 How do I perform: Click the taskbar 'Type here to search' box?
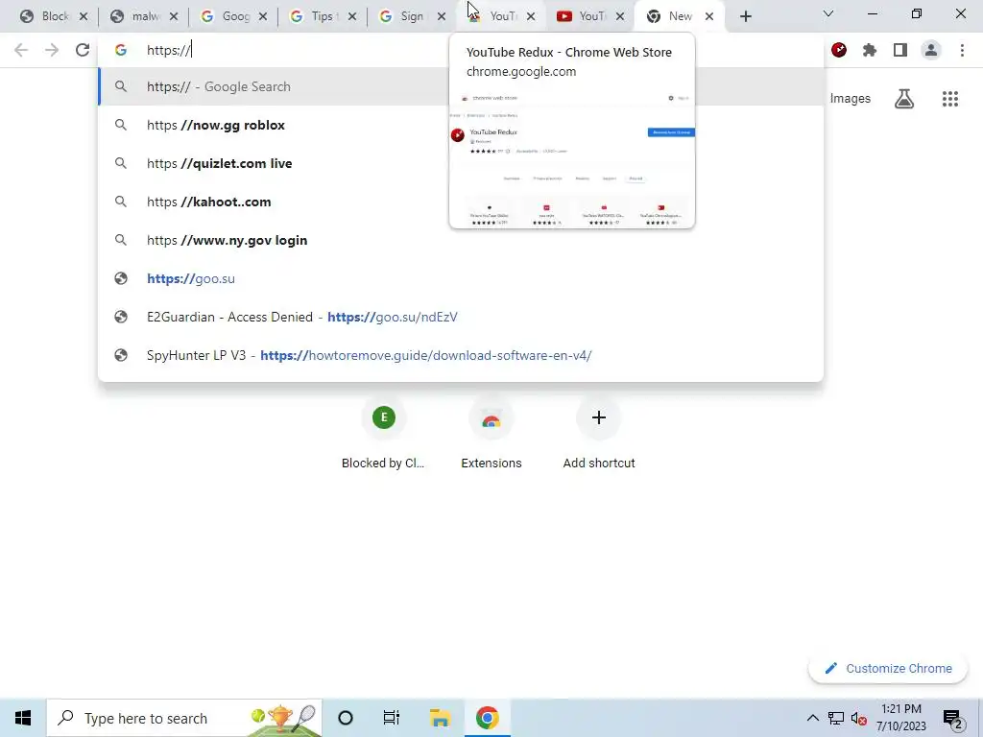pyautogui.click(x=184, y=718)
